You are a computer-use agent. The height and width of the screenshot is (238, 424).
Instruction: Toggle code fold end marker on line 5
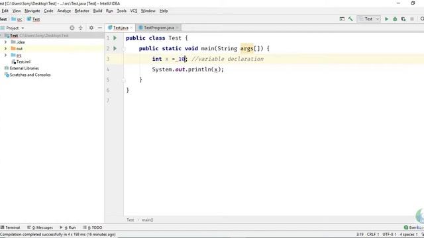[124, 80]
